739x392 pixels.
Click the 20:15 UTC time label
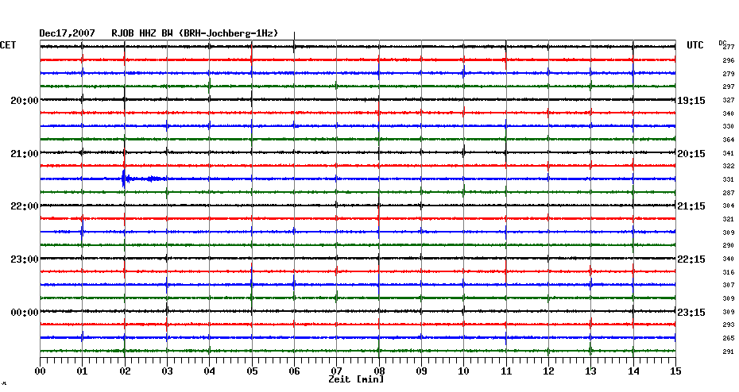click(691, 154)
